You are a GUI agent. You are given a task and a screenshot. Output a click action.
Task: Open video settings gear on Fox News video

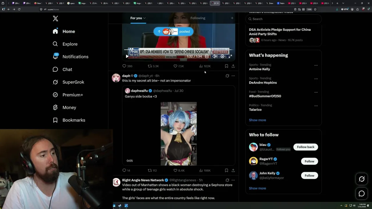222,56
